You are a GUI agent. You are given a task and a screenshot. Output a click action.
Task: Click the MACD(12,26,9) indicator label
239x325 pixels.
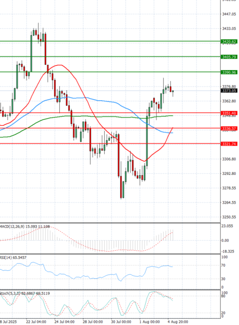[25, 227]
